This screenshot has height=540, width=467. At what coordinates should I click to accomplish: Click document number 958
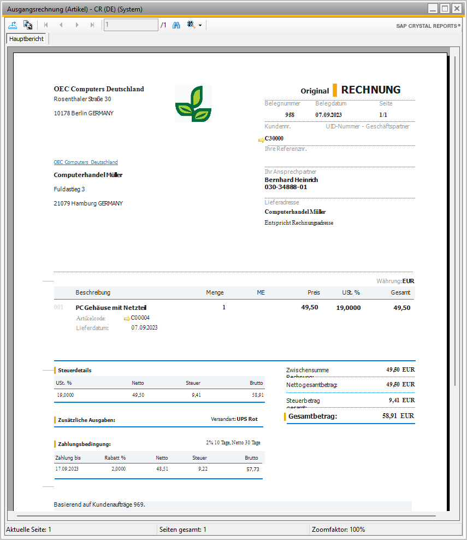click(x=290, y=115)
